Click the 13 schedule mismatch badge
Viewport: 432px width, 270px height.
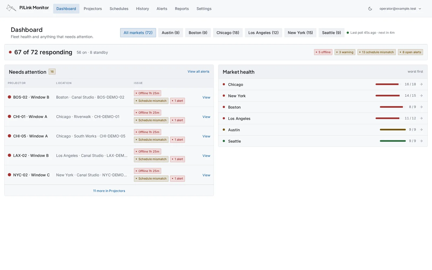[x=377, y=52]
